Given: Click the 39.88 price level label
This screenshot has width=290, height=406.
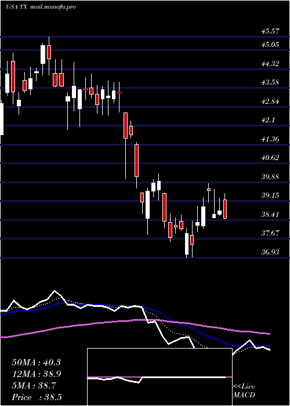Looking at the screenshot, I should tap(270, 176).
